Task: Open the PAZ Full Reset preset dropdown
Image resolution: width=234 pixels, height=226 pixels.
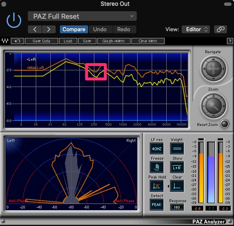Action: tap(82, 16)
